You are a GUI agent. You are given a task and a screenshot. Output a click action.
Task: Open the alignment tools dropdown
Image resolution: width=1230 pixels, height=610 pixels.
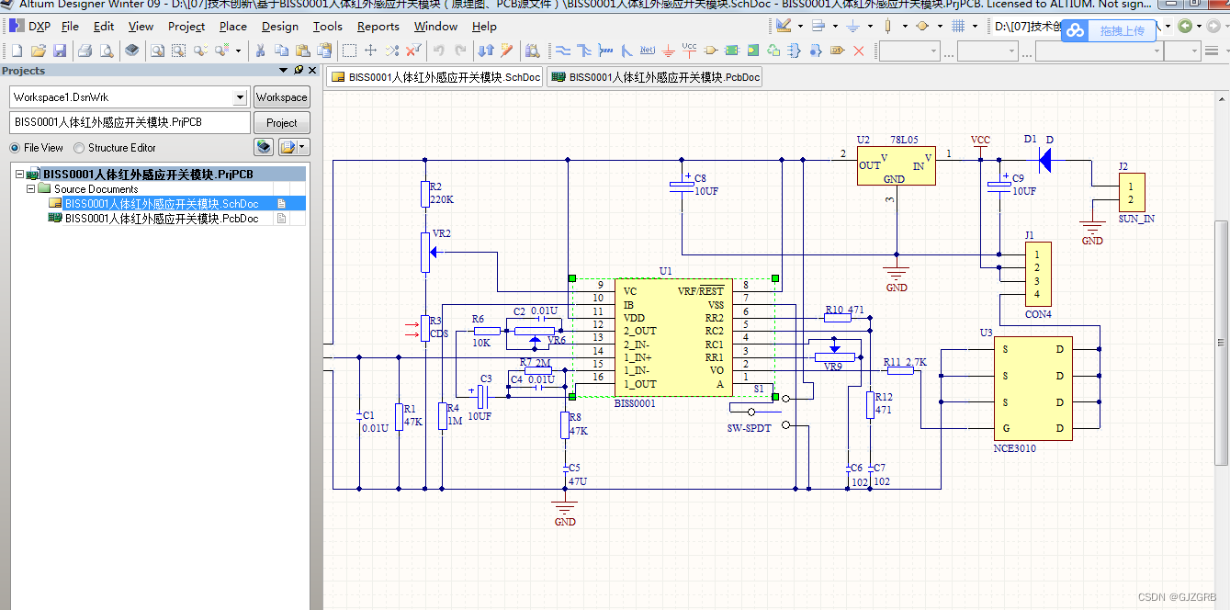[835, 26]
